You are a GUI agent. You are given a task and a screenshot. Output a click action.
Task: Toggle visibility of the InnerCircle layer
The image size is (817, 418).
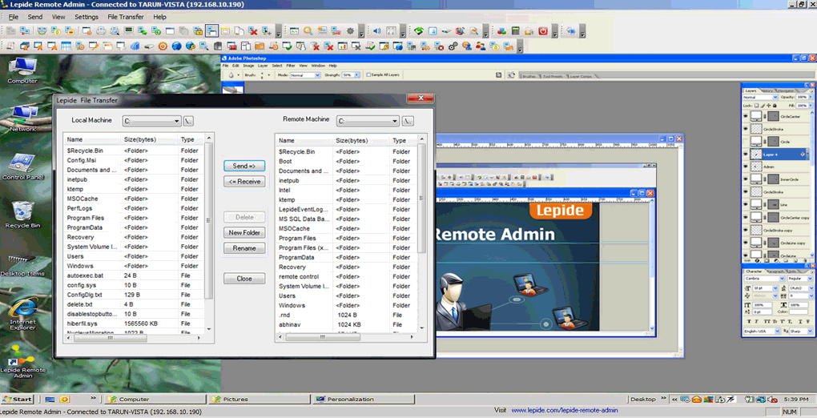745,179
